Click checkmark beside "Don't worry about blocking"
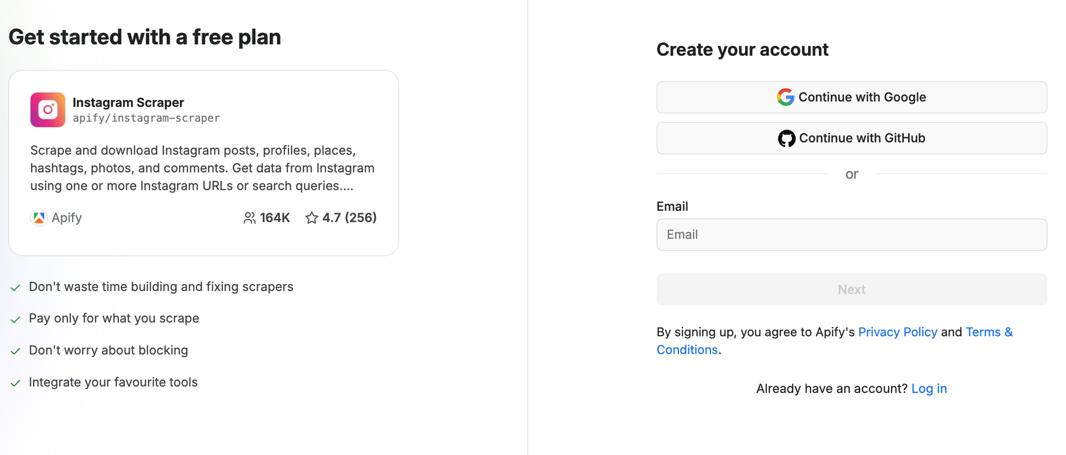The width and height of the screenshot is (1066, 455). tap(15, 351)
